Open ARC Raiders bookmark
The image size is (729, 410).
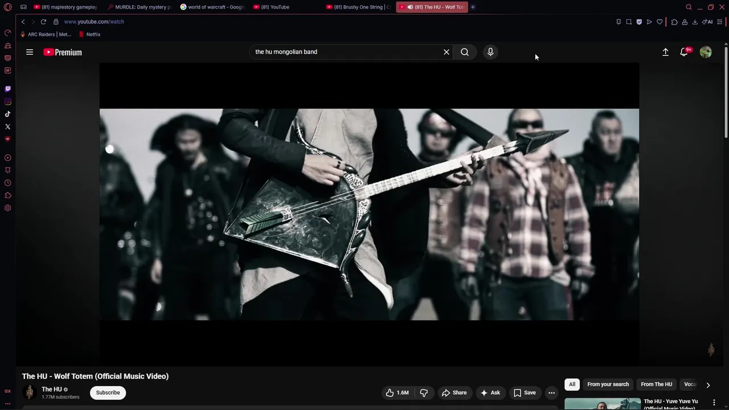coord(46,34)
